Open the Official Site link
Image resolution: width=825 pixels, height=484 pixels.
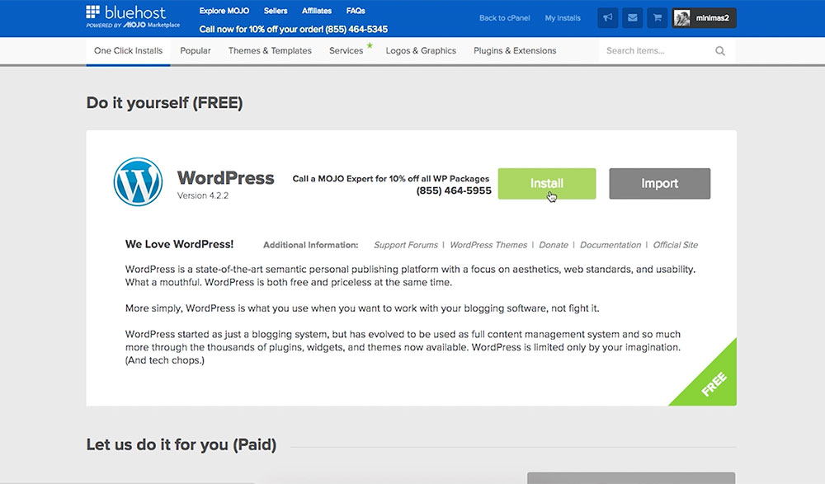[676, 245]
